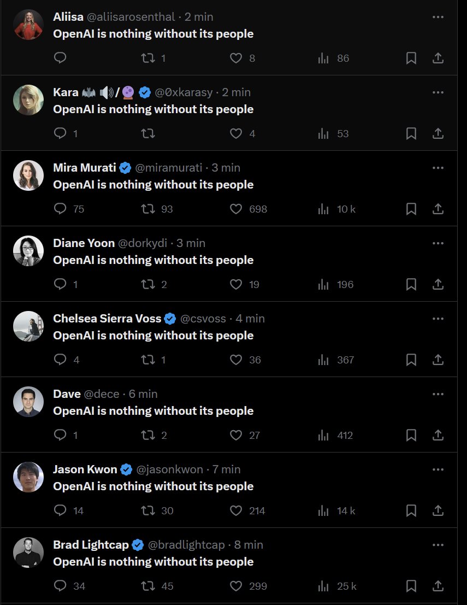Reply to Chelsea Sierra Voss's post

(61, 360)
